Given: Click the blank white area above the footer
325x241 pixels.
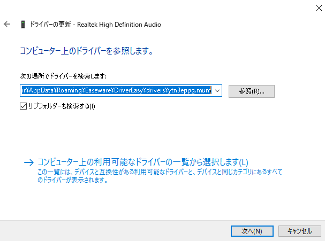Looking at the screenshot, I should click(161, 203).
